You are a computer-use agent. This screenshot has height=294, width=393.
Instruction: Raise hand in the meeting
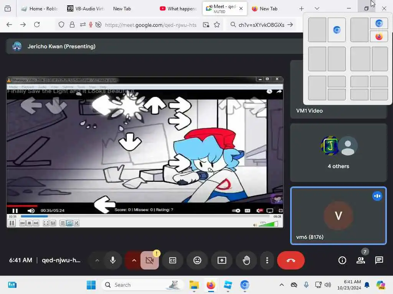(246, 260)
